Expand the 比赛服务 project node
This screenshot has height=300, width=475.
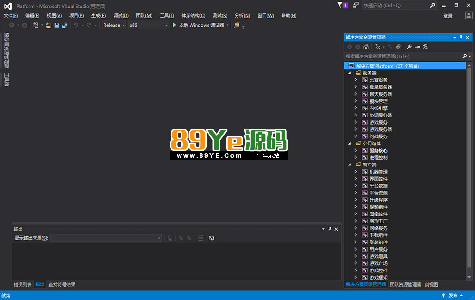point(356,80)
